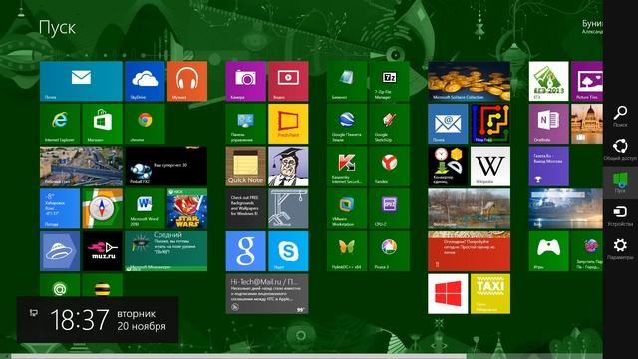638x359 pixels.
Task: Open the yellow TAXI tile
Action: click(490, 293)
